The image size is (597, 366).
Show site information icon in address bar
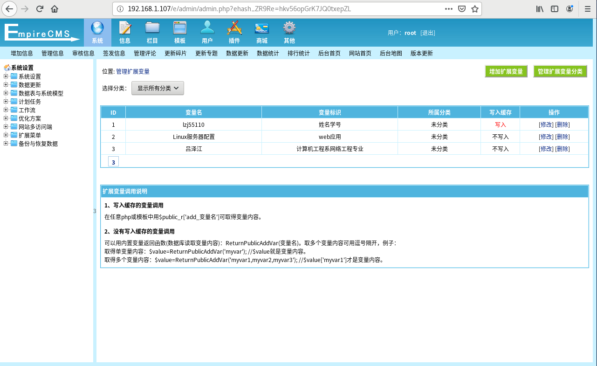120,8
